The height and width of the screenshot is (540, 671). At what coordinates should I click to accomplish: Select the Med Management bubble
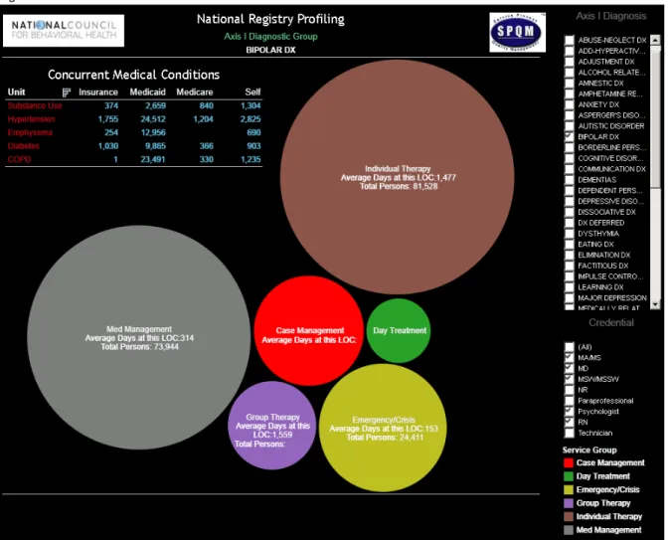tap(138, 337)
